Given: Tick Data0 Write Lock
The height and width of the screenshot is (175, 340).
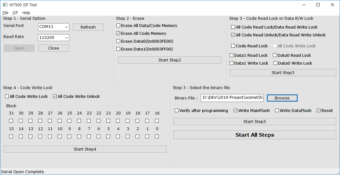Looking at the screenshot, I should [275, 63].
